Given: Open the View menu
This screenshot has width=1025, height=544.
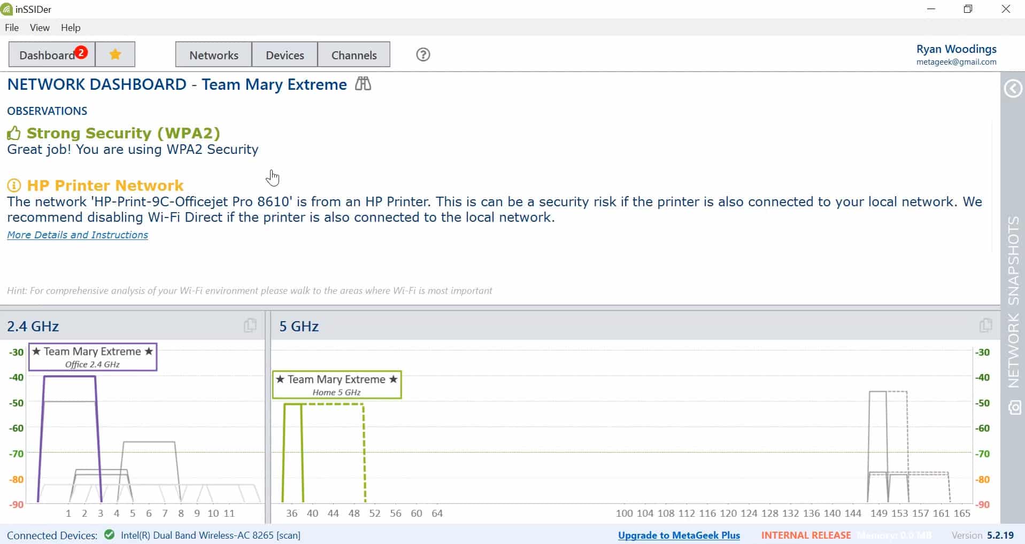Looking at the screenshot, I should pyautogui.click(x=40, y=28).
